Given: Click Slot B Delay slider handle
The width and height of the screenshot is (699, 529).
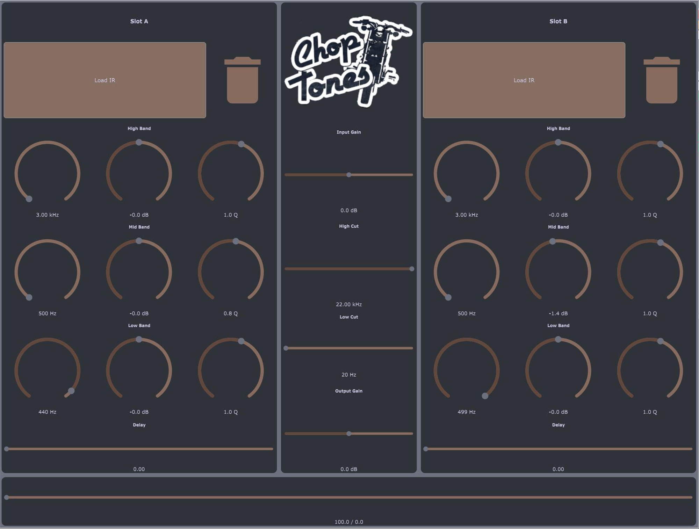Looking at the screenshot, I should (x=426, y=449).
